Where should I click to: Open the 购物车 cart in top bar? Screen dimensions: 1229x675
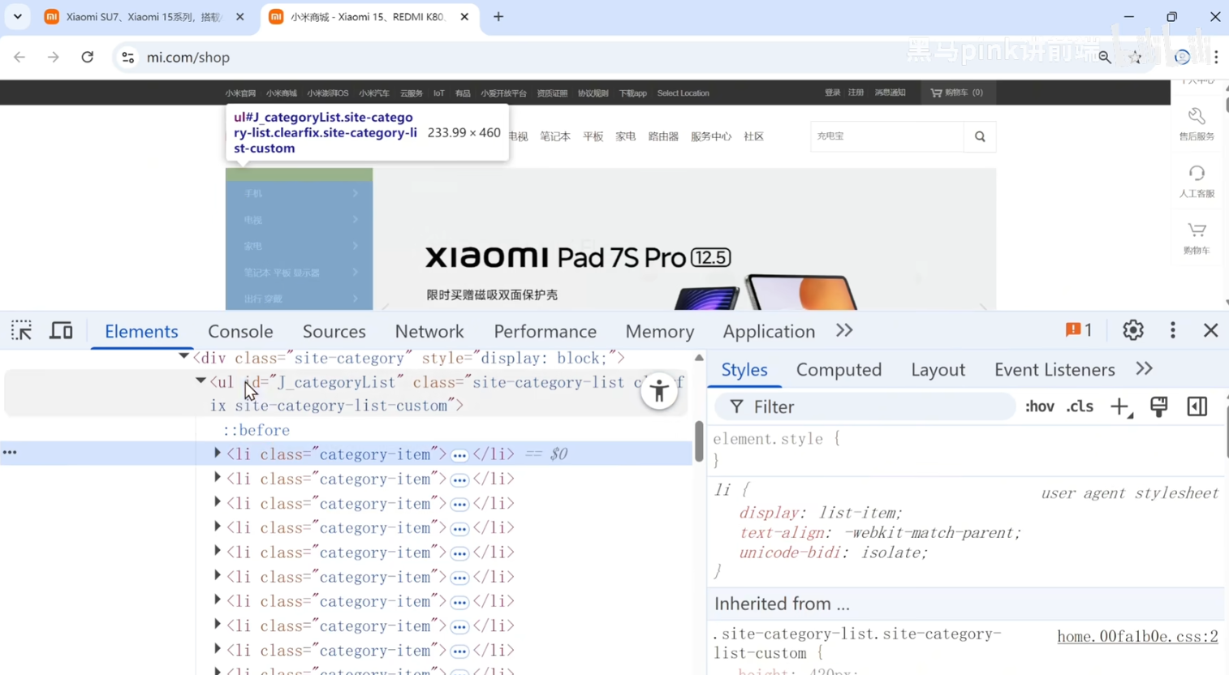pos(956,92)
